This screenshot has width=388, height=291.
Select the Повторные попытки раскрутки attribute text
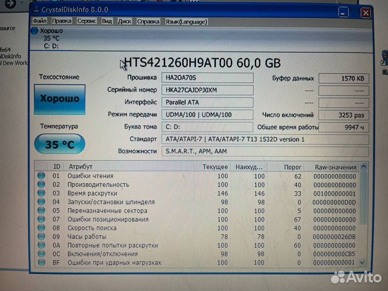[x=113, y=245]
